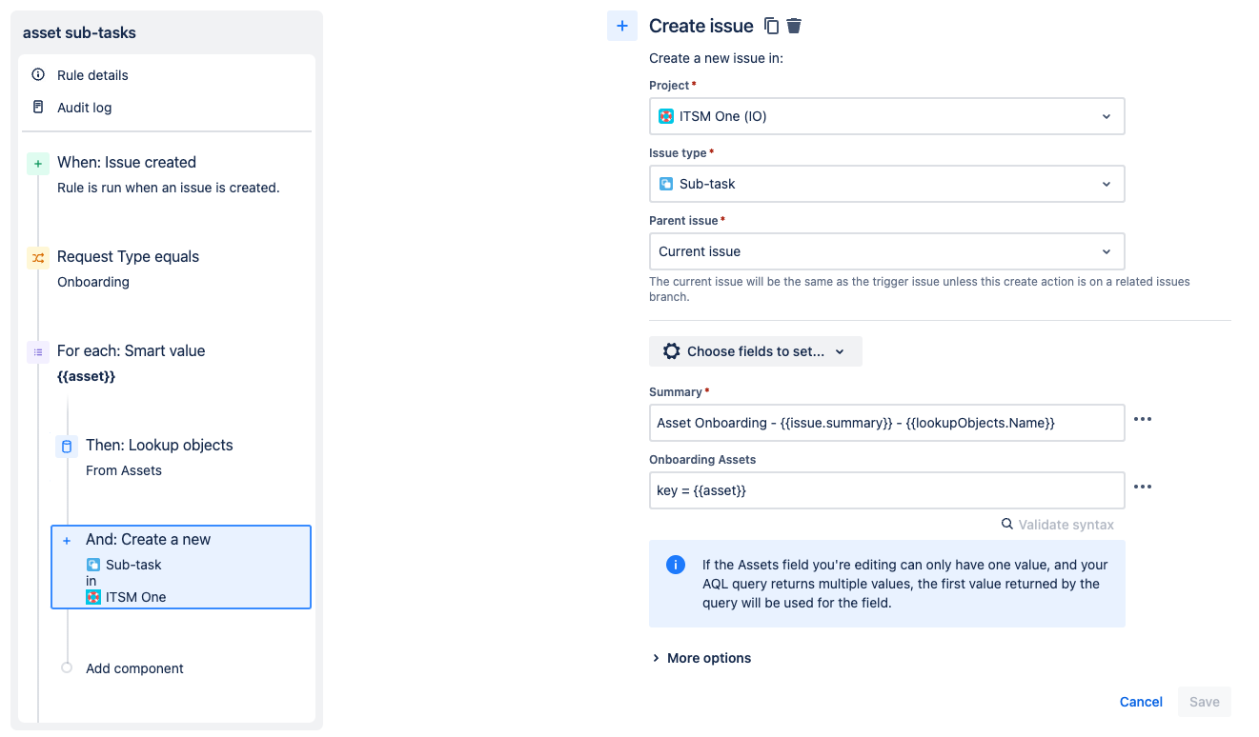Click Validate syntax link
Image resolution: width=1259 pixels, height=737 pixels.
point(1066,525)
